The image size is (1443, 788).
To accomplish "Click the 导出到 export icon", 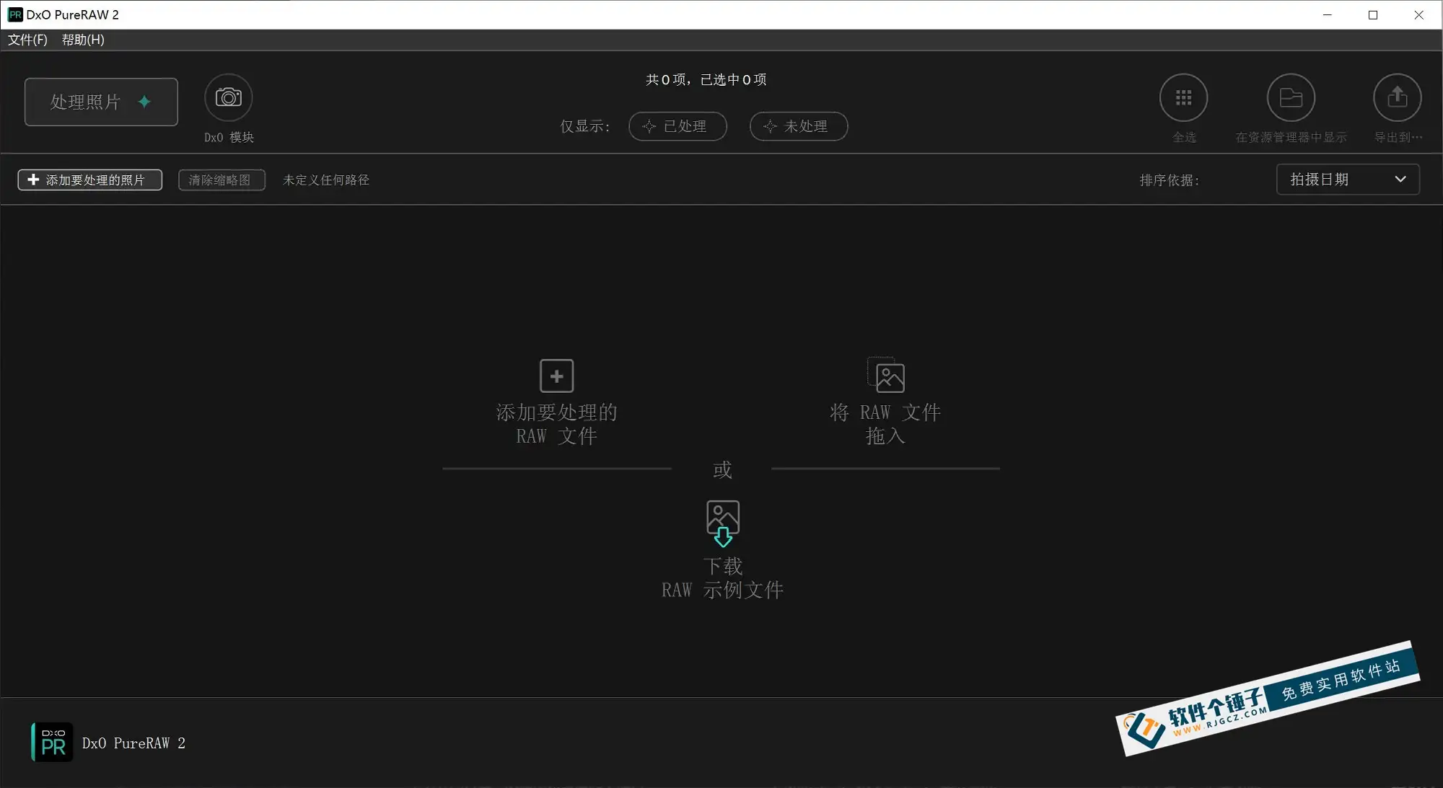I will (x=1398, y=97).
